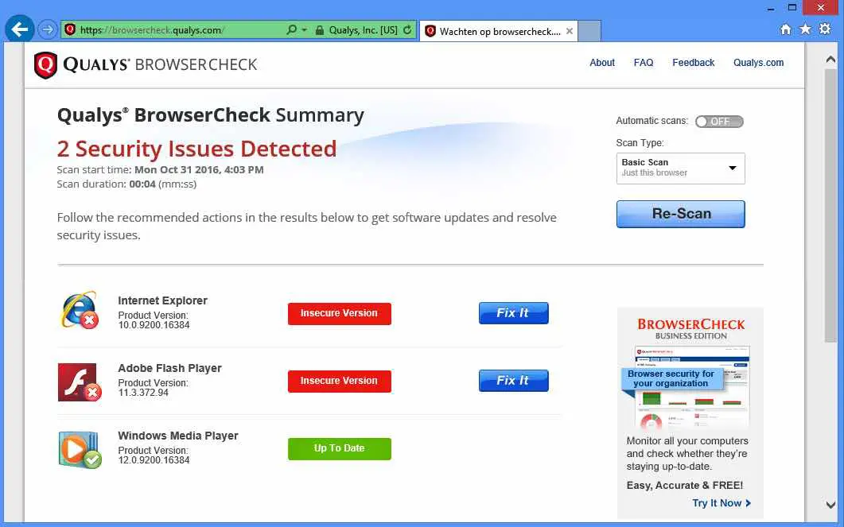Toggle Automatic scans switch on
The width and height of the screenshot is (844, 527).
(719, 122)
